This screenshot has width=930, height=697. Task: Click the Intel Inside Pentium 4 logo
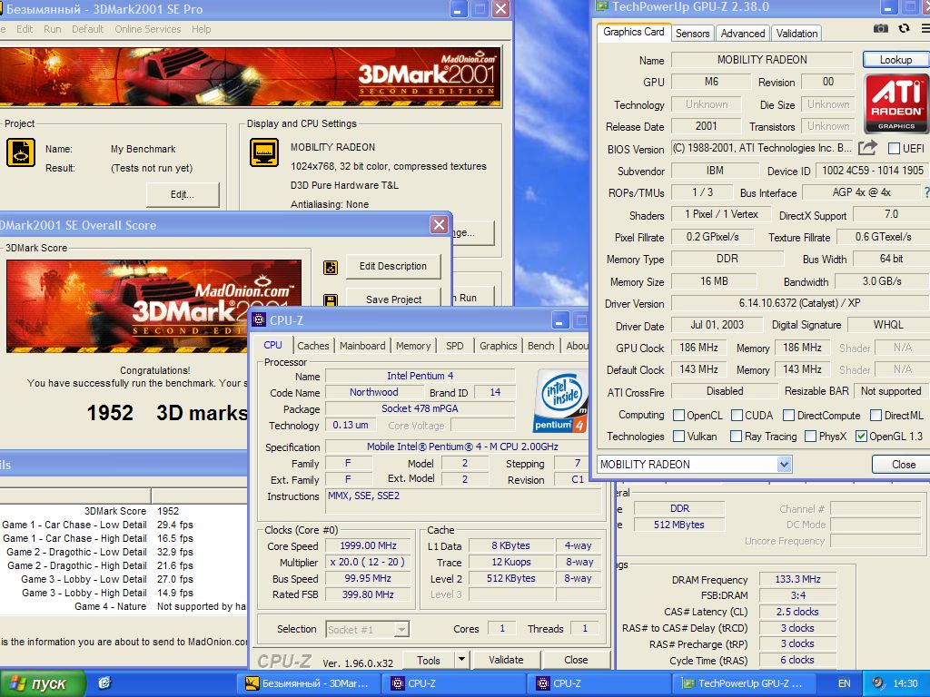(x=560, y=400)
